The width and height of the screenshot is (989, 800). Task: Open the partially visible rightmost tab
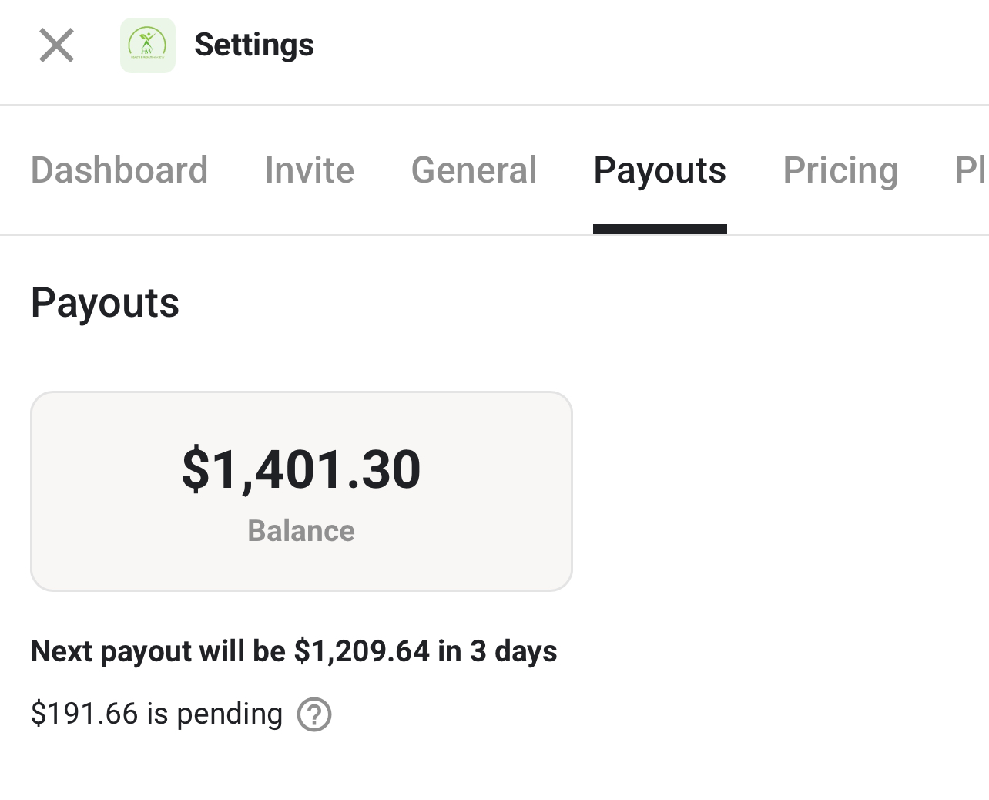[x=974, y=170]
